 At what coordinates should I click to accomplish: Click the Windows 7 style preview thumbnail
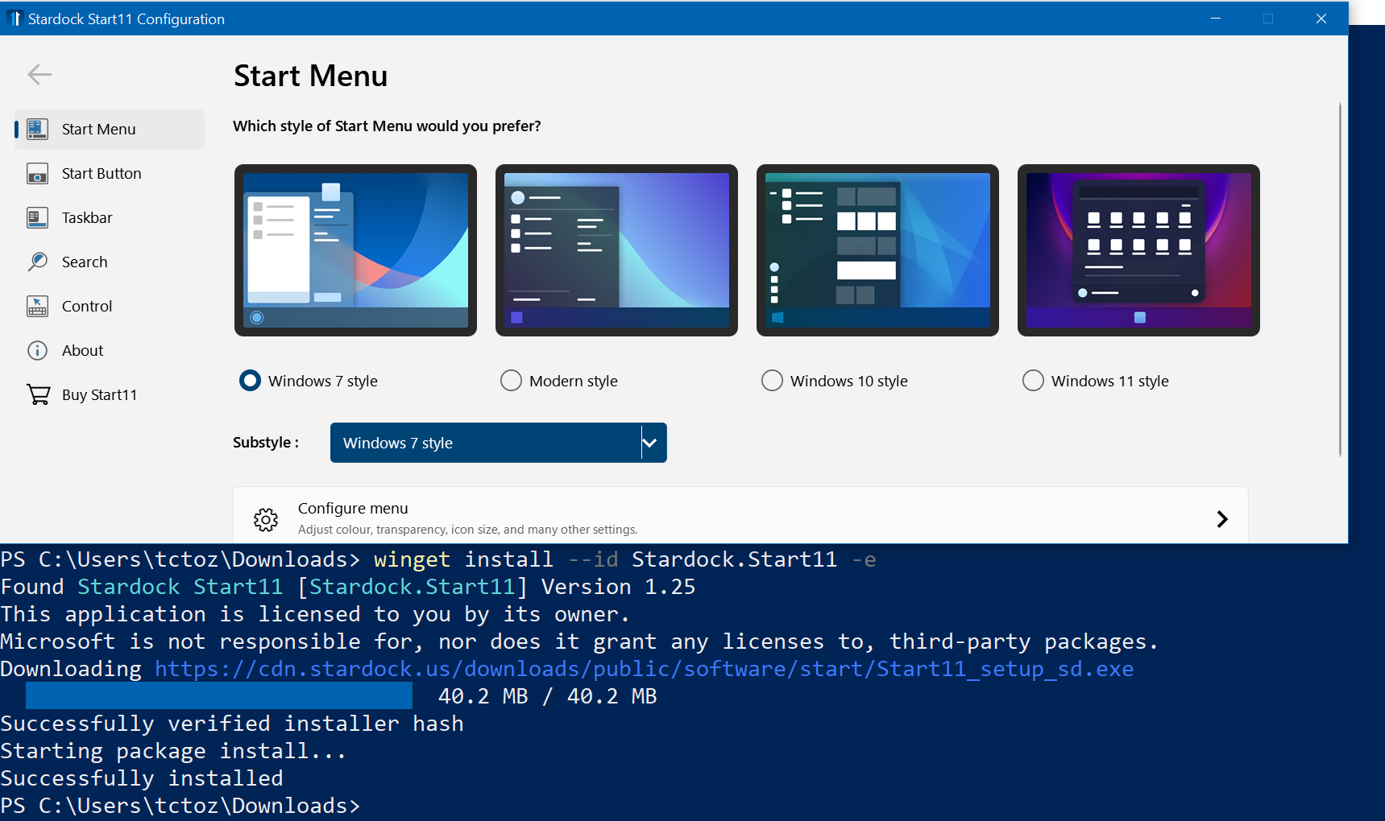coord(355,250)
